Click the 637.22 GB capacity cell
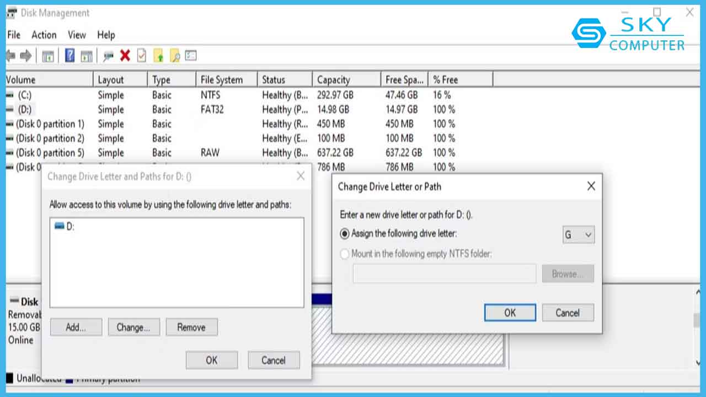 point(335,153)
